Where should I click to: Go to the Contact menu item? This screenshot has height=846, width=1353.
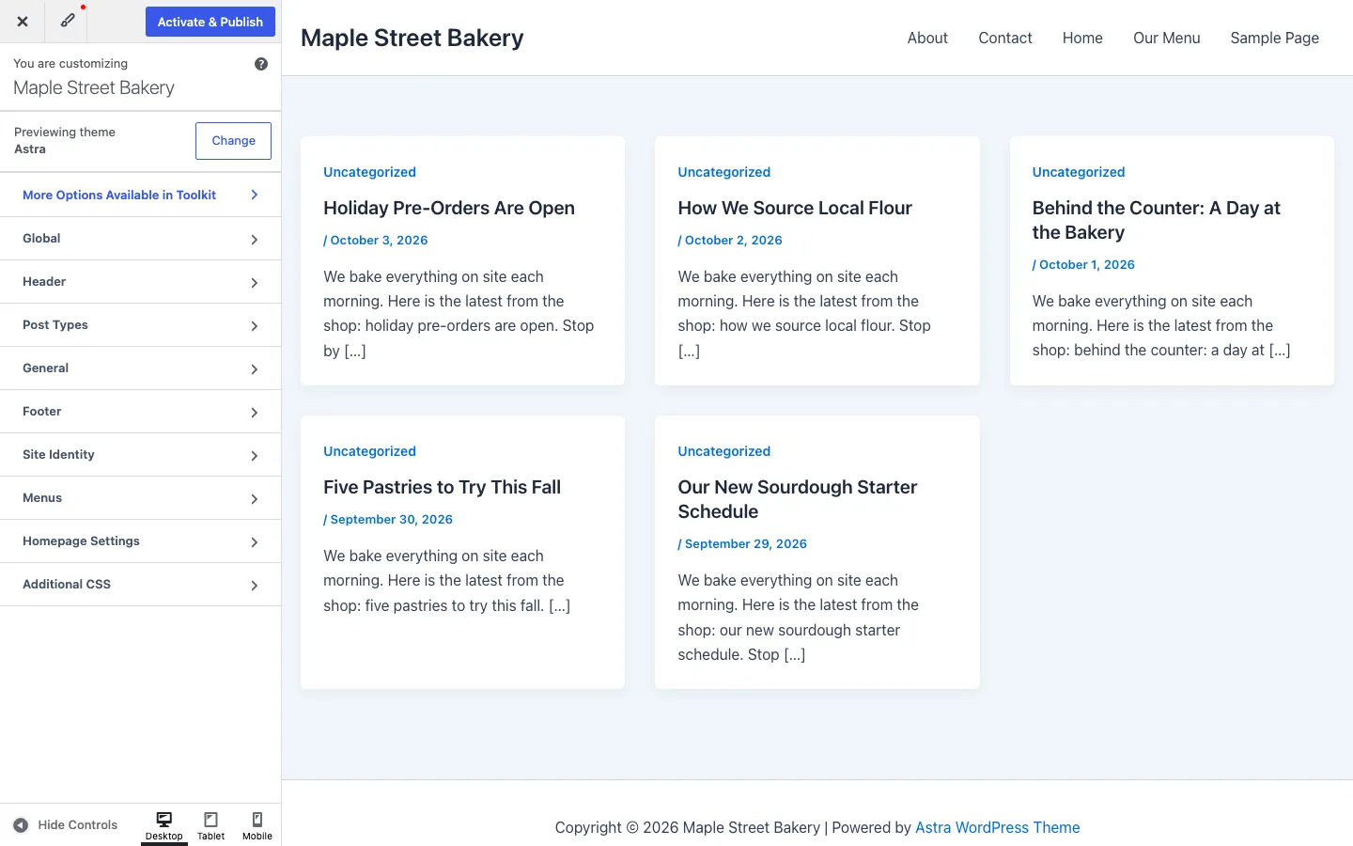1005,38
